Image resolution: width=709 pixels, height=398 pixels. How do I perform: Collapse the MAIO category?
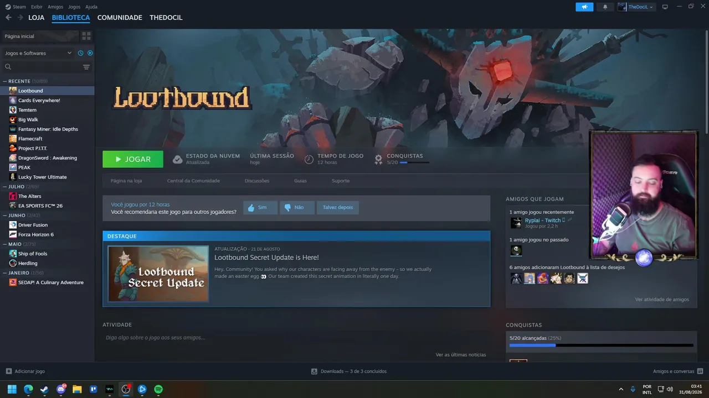pyautogui.click(x=5, y=244)
